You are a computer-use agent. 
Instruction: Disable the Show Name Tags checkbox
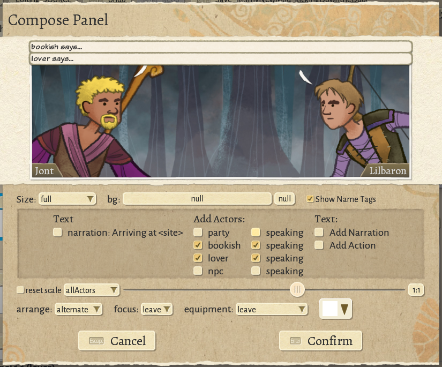click(x=309, y=199)
